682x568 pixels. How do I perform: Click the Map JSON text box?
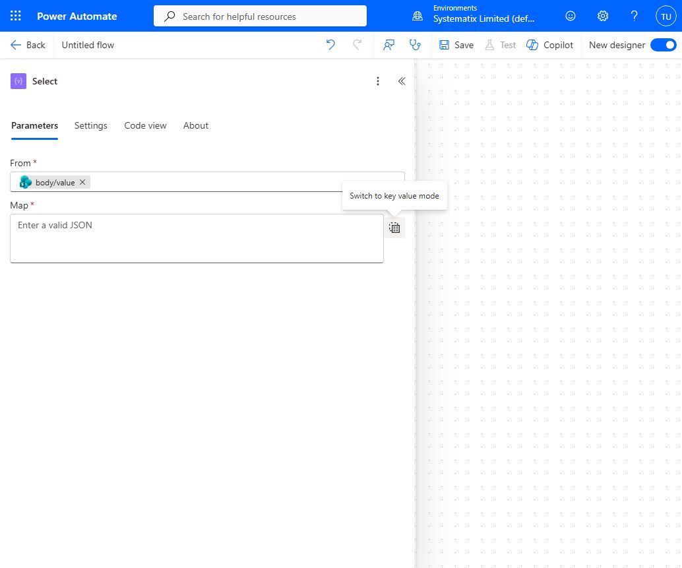pos(197,238)
